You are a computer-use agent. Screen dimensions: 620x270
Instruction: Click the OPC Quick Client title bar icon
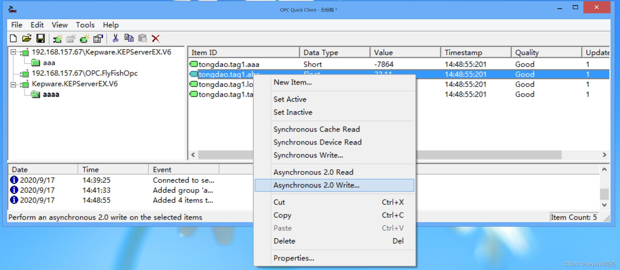(x=12, y=9)
